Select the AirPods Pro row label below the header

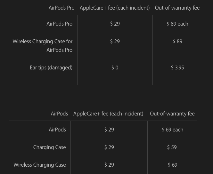click(59, 24)
